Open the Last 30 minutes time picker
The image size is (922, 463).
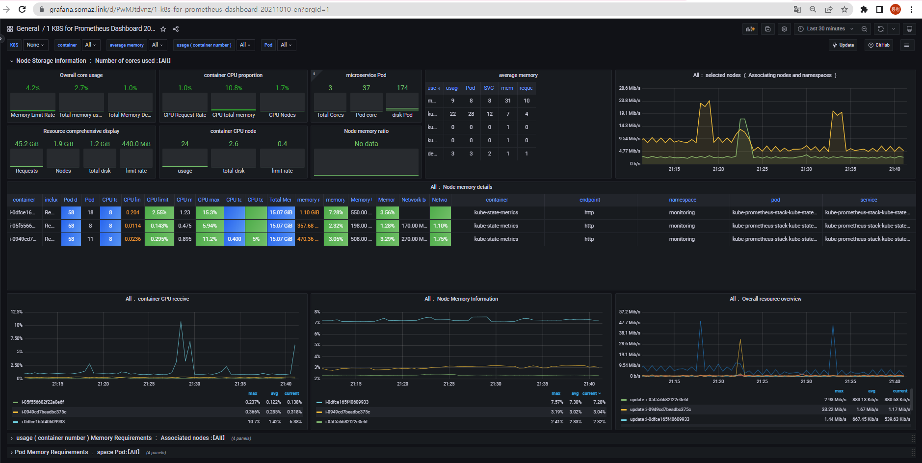coord(826,29)
